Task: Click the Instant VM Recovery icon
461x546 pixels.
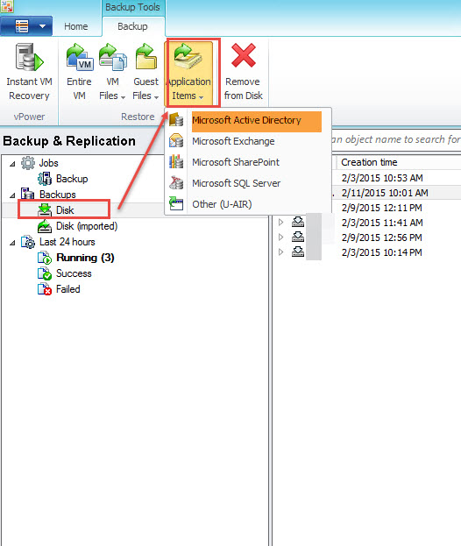Action: pos(29,57)
